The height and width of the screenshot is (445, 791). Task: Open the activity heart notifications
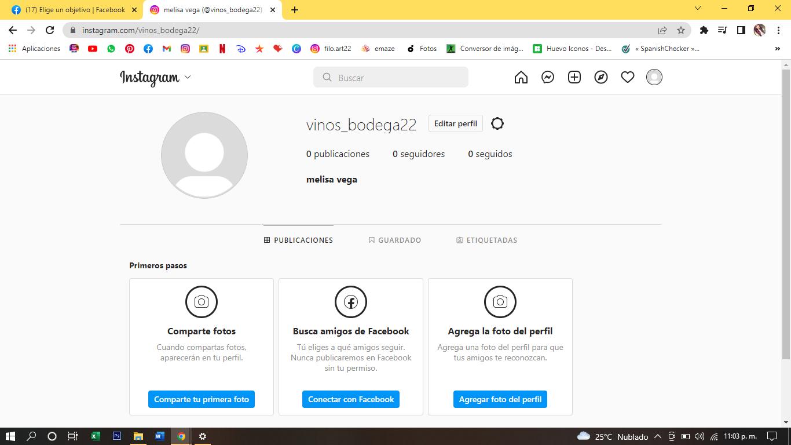pyautogui.click(x=628, y=77)
